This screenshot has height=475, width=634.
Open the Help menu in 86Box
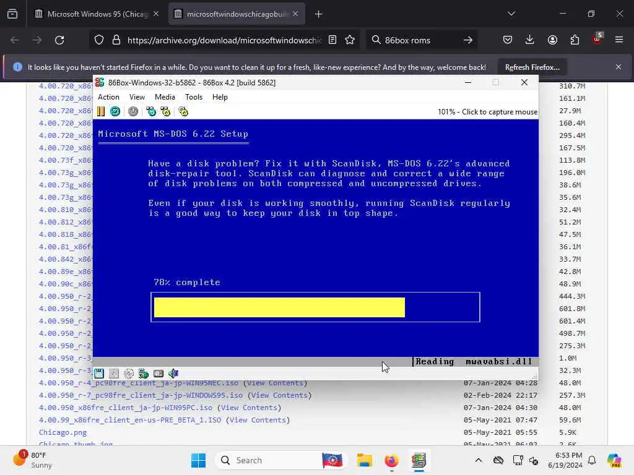tap(220, 97)
